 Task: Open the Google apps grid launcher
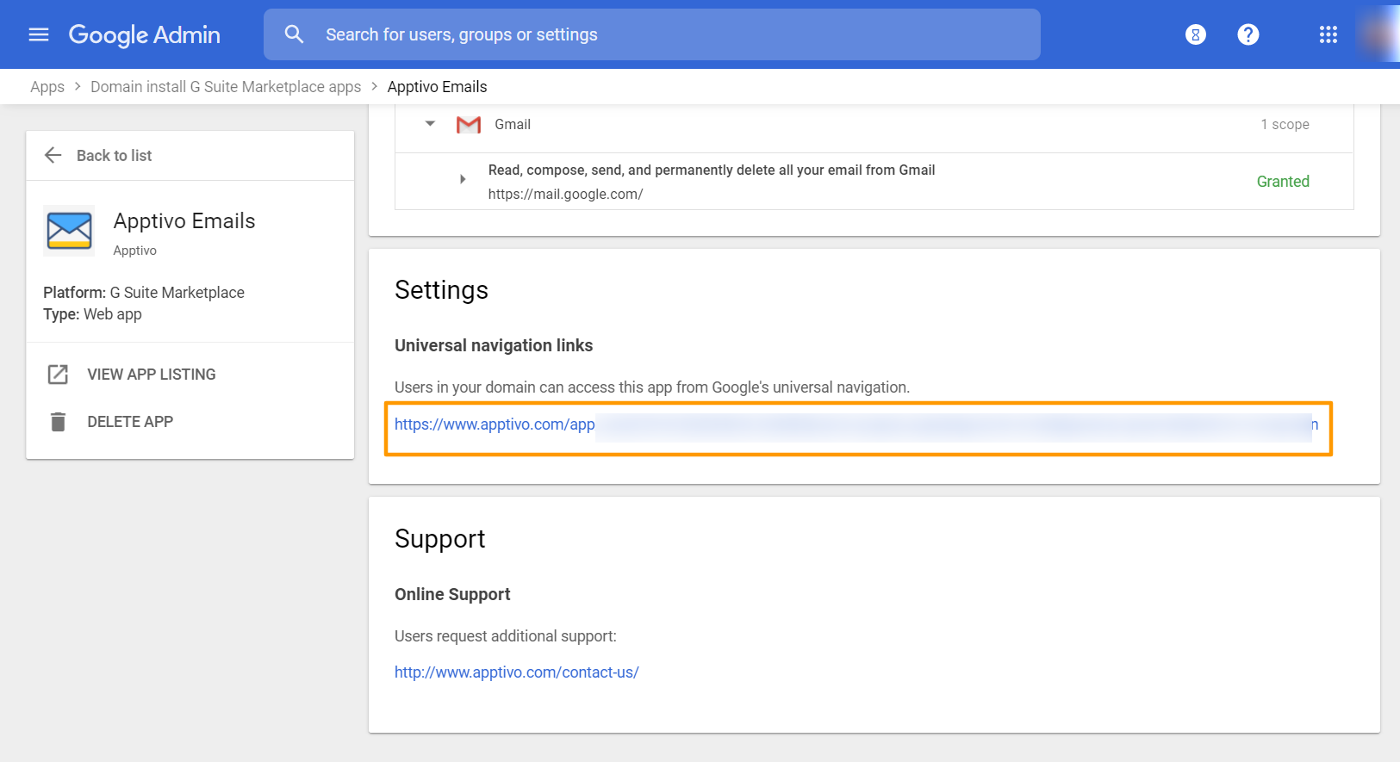1328,34
